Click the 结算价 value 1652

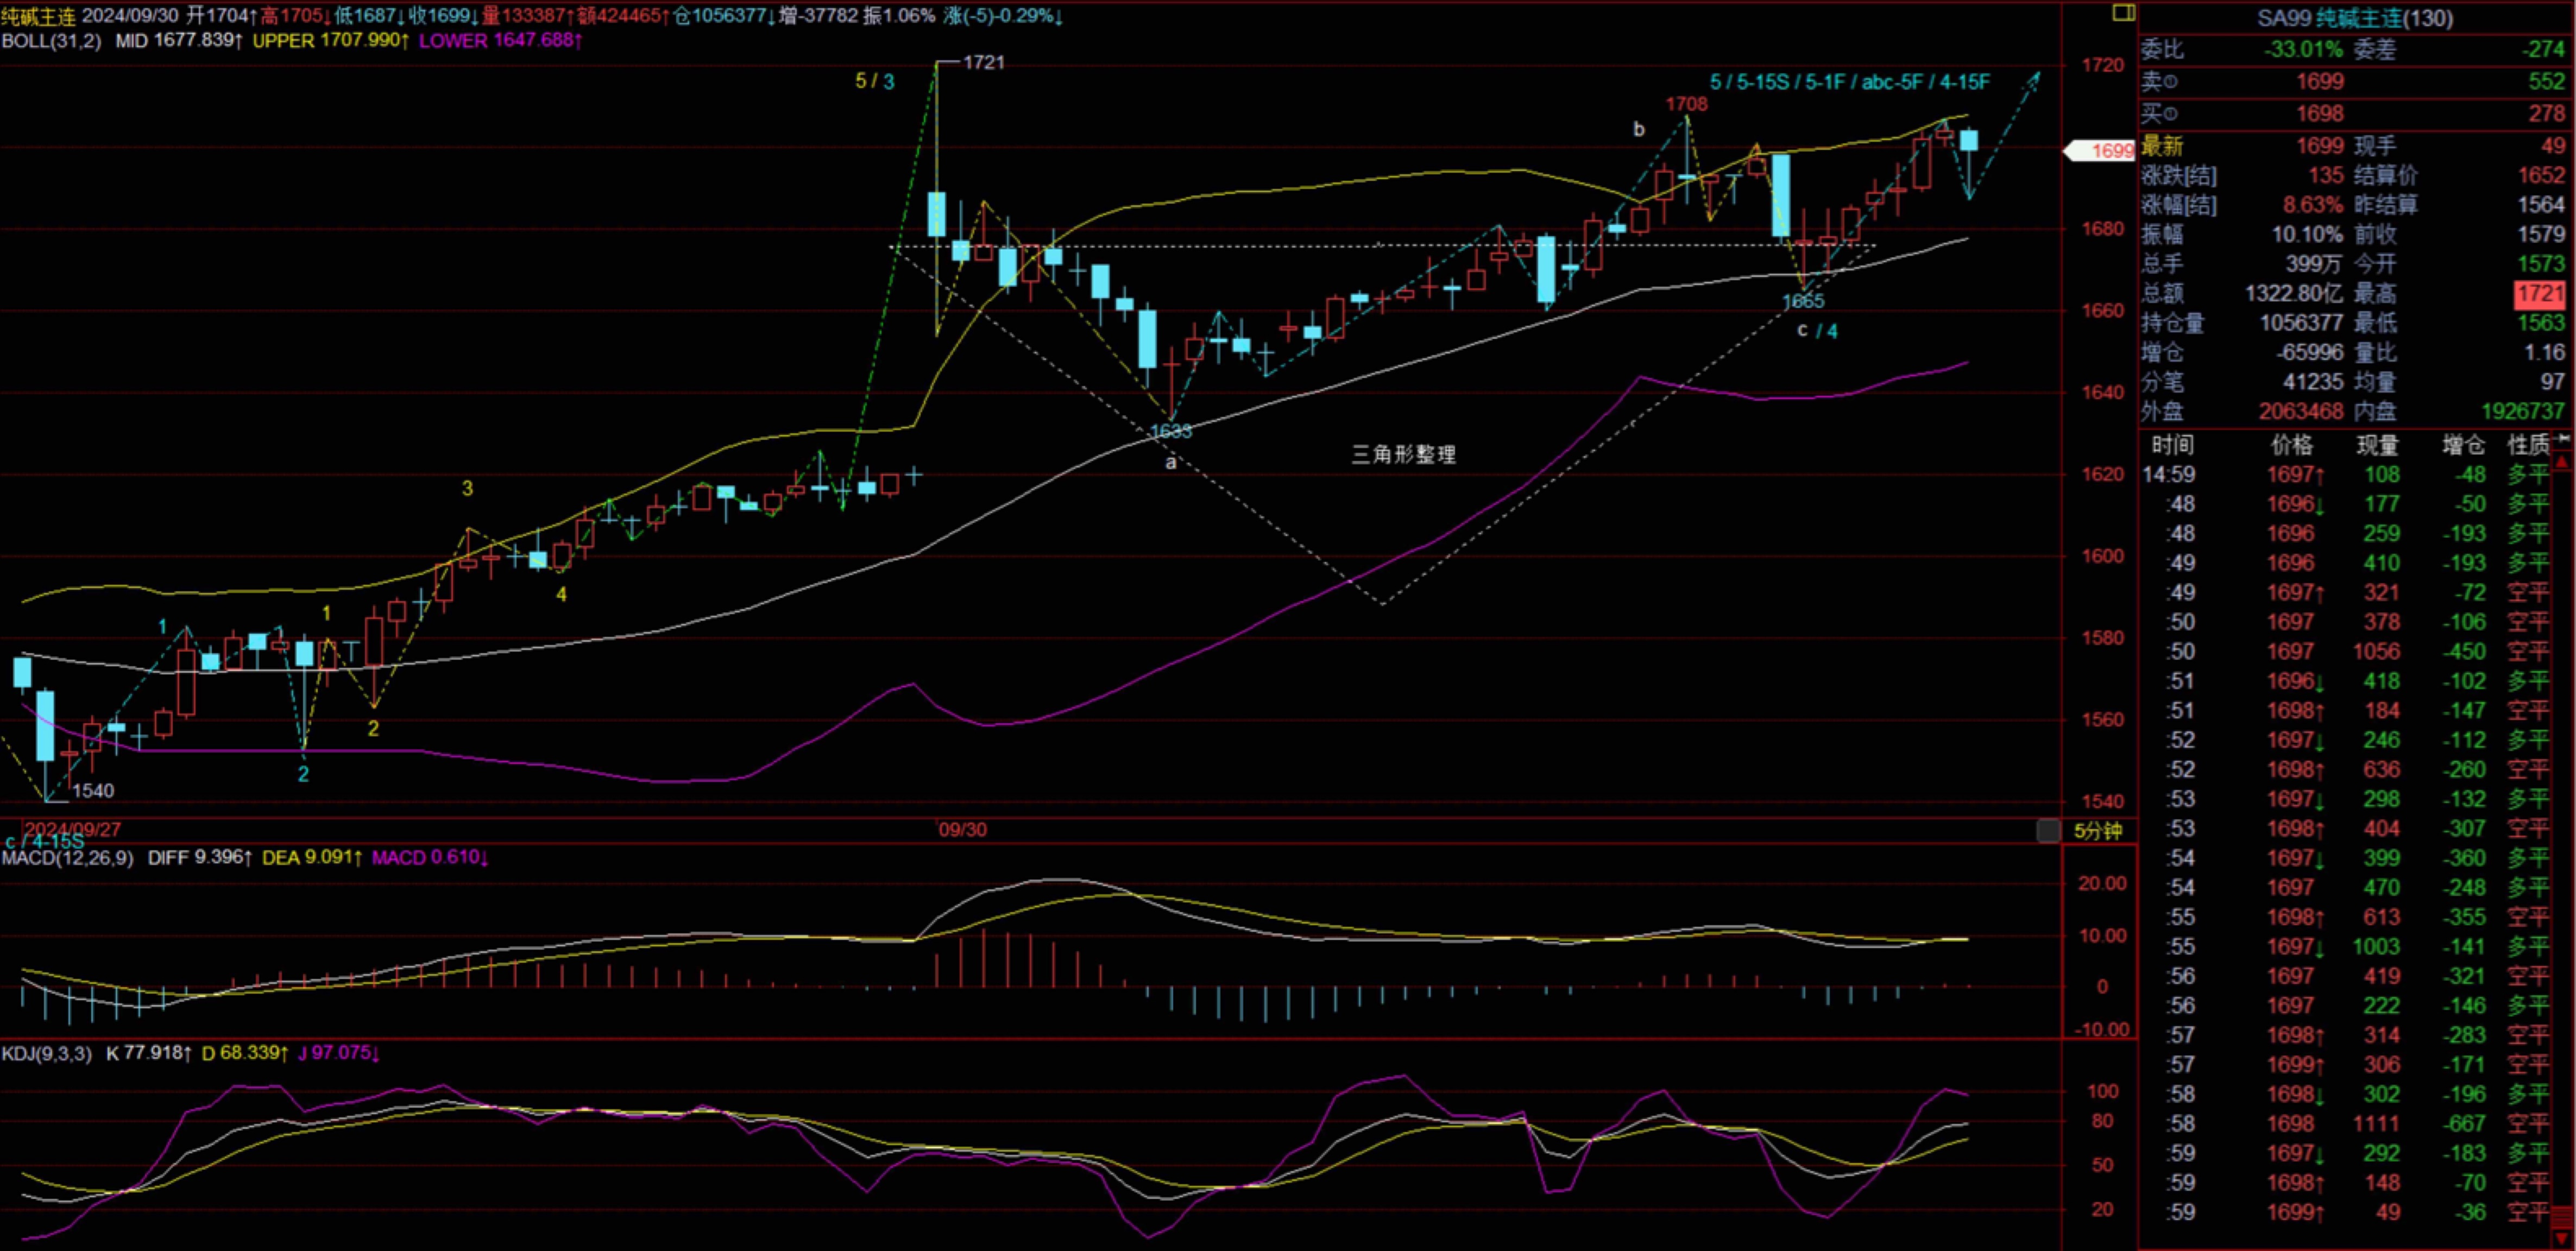(x=2542, y=175)
